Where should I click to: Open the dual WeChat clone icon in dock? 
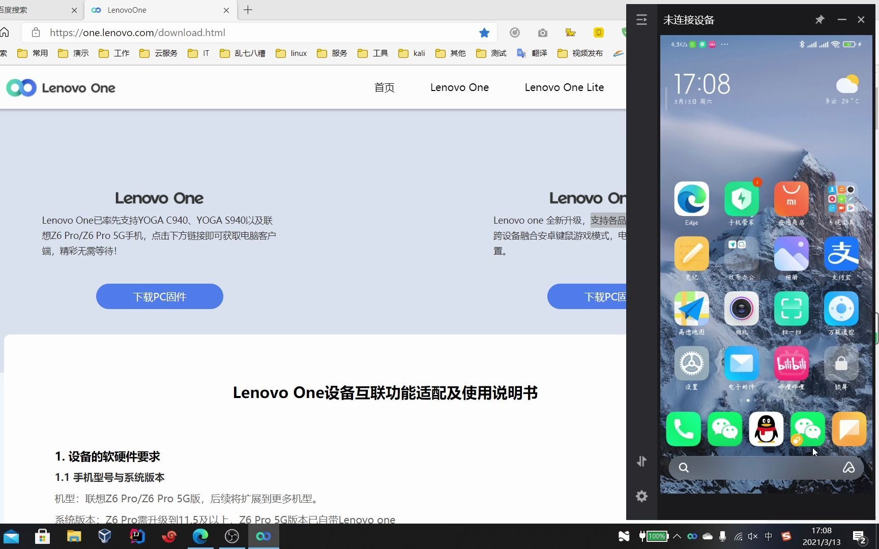click(x=807, y=429)
